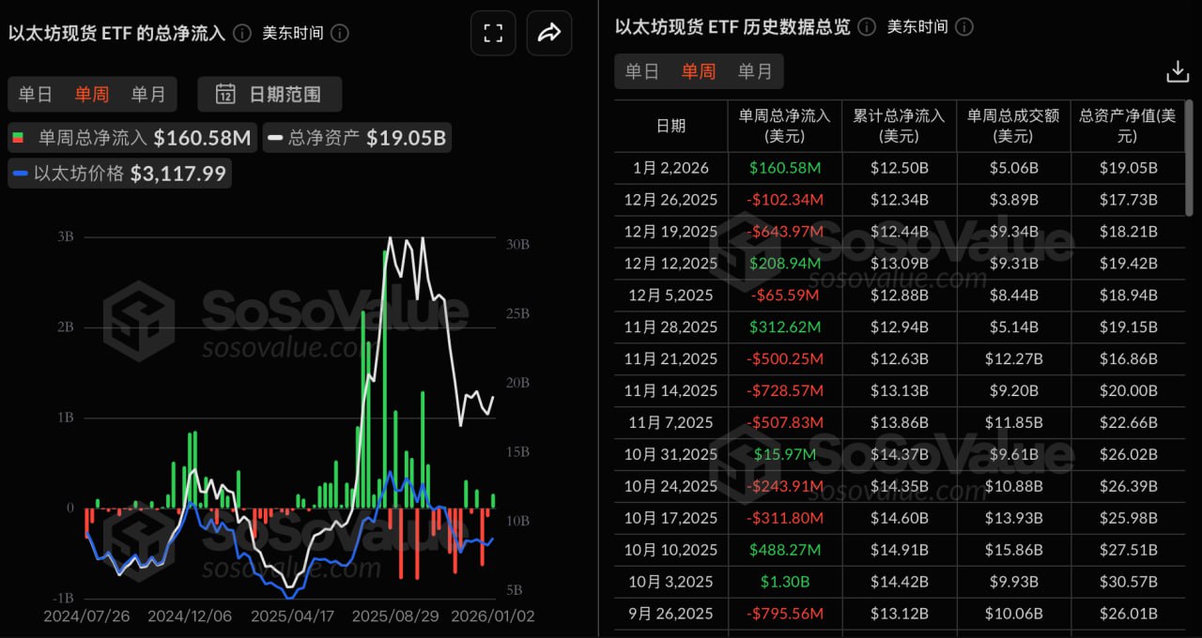The image size is (1202, 638).
Task: Click the info icon next to 美东时间 on the left
Action: [340, 32]
